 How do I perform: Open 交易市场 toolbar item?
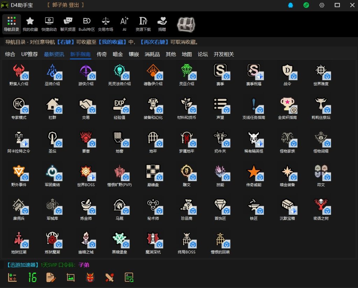[x=106, y=24]
